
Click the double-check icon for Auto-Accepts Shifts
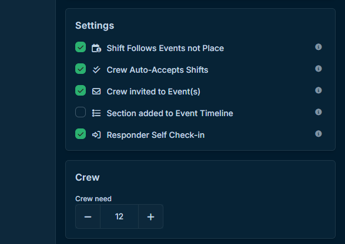pyautogui.click(x=96, y=70)
